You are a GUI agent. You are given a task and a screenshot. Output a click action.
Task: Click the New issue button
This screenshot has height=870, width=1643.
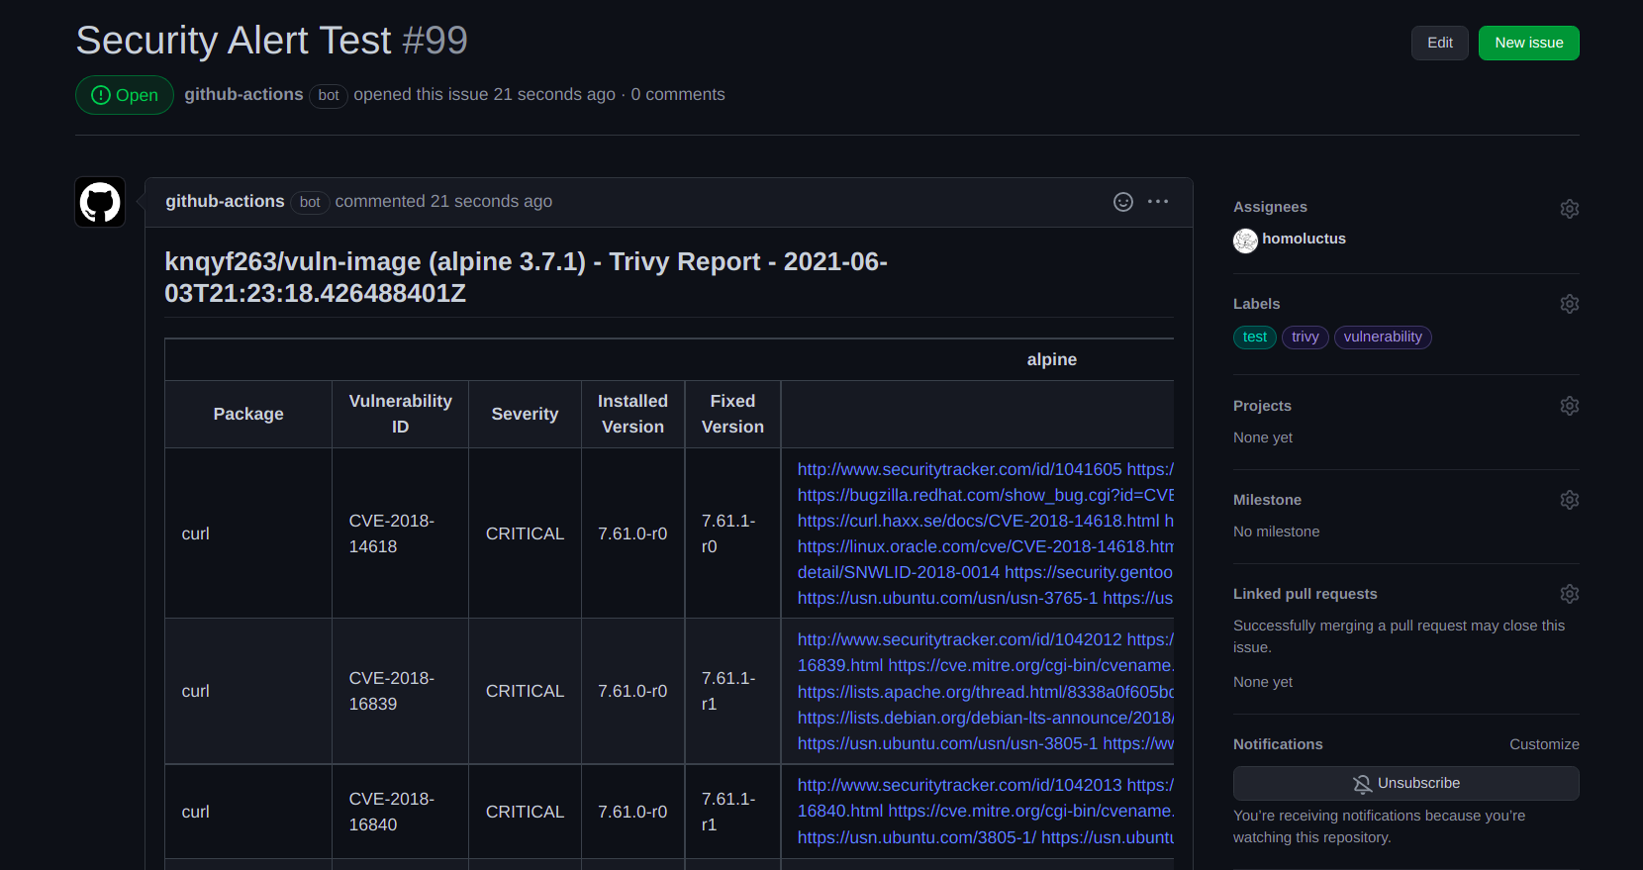(x=1529, y=43)
